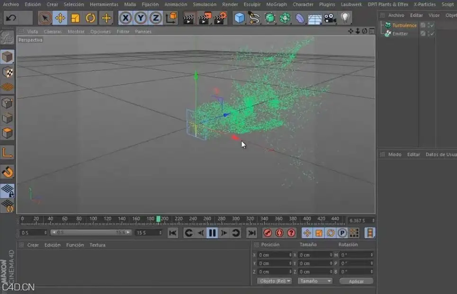Click the preview range slider bar
457x294 pixels.
tap(91, 232)
